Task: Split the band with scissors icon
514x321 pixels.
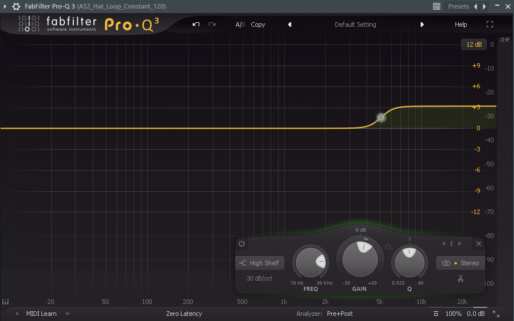Action: (x=461, y=279)
